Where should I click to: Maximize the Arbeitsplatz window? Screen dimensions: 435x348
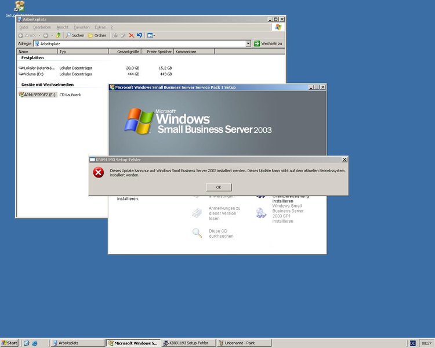[275, 19]
